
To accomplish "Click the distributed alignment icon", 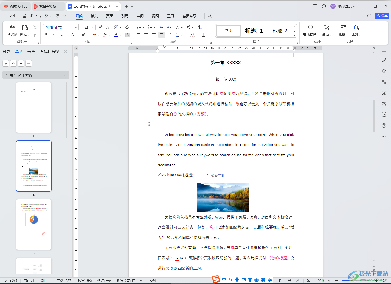I will 169,35.
